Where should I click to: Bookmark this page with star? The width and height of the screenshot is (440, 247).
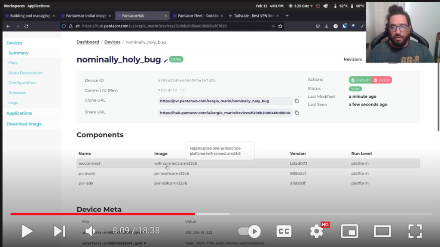[280, 26]
